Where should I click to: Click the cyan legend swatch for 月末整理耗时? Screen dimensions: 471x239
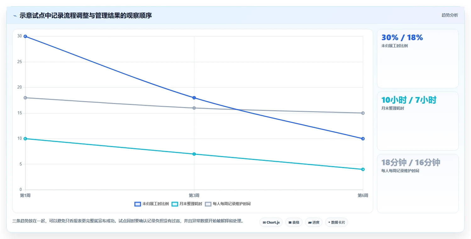point(175,204)
